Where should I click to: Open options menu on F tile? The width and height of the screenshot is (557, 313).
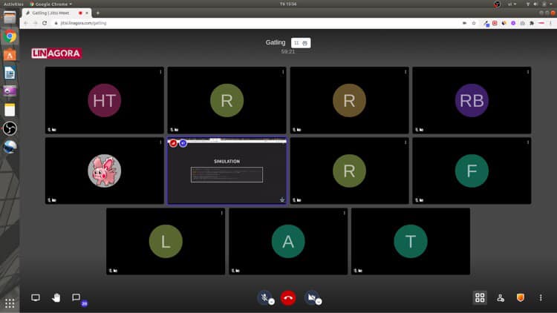[528, 142]
